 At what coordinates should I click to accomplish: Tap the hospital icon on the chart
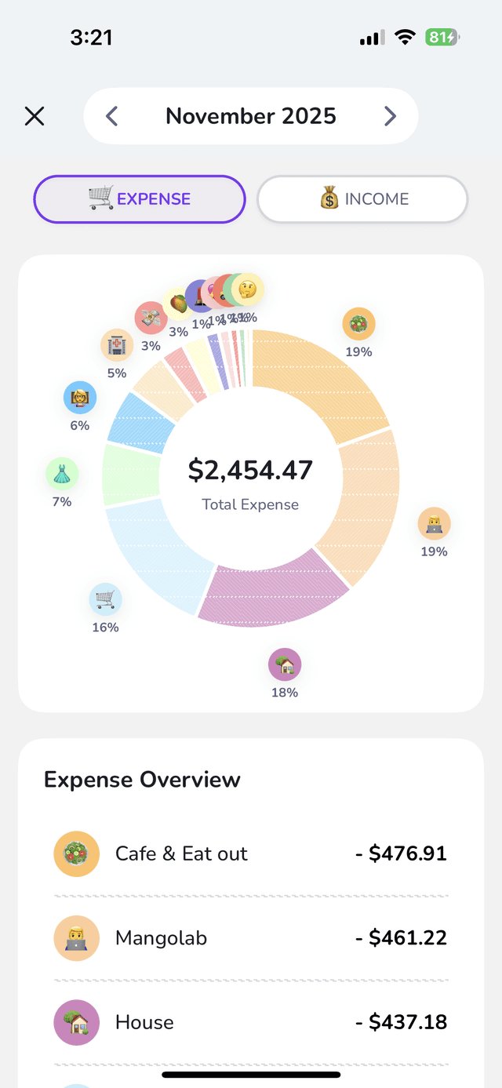tap(117, 345)
